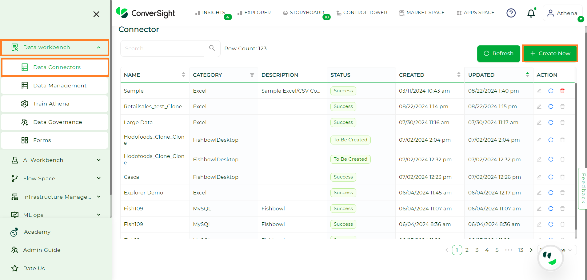
Task: Focus the connector Search field
Action: pyautogui.click(x=162, y=48)
